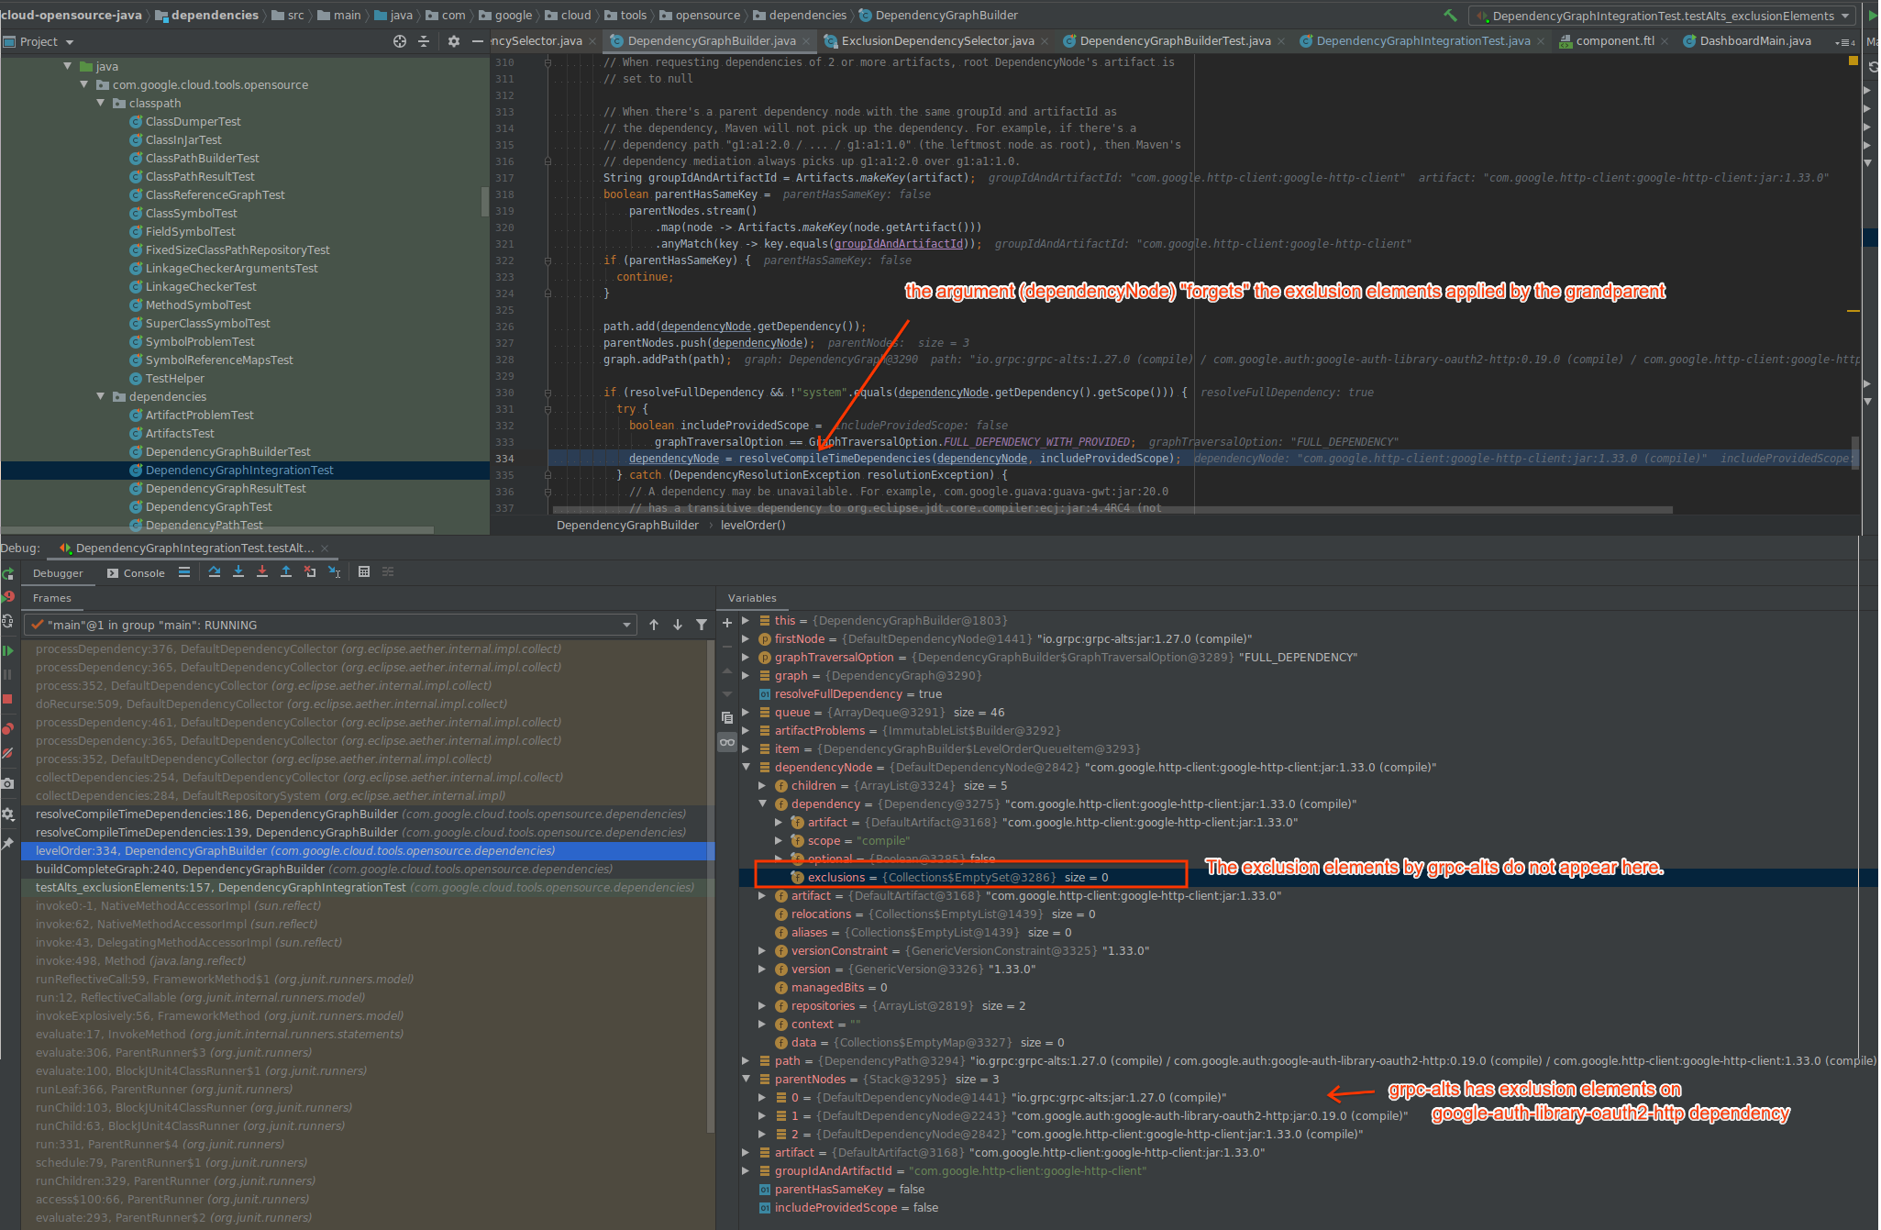Expand the children variable node
1881x1230 pixels.
pyautogui.click(x=761, y=785)
